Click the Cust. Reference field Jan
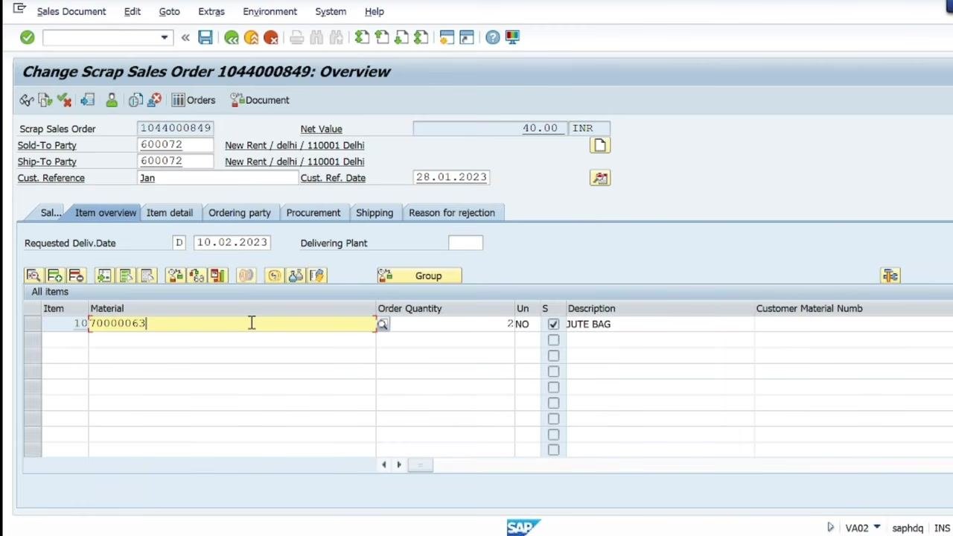 point(217,178)
